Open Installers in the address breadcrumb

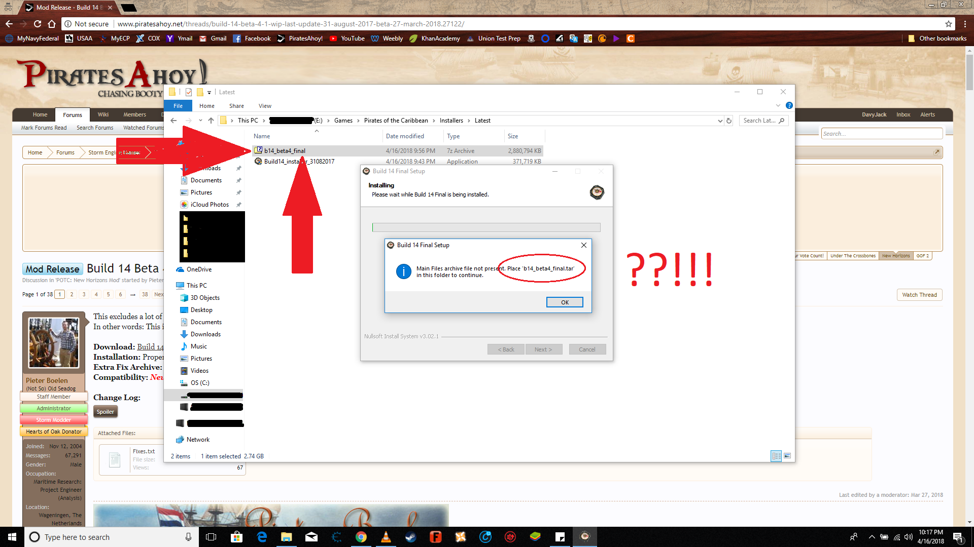[451, 121]
